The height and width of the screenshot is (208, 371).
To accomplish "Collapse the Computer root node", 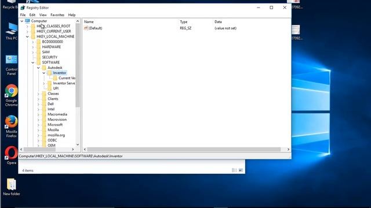I will tap(22, 21).
